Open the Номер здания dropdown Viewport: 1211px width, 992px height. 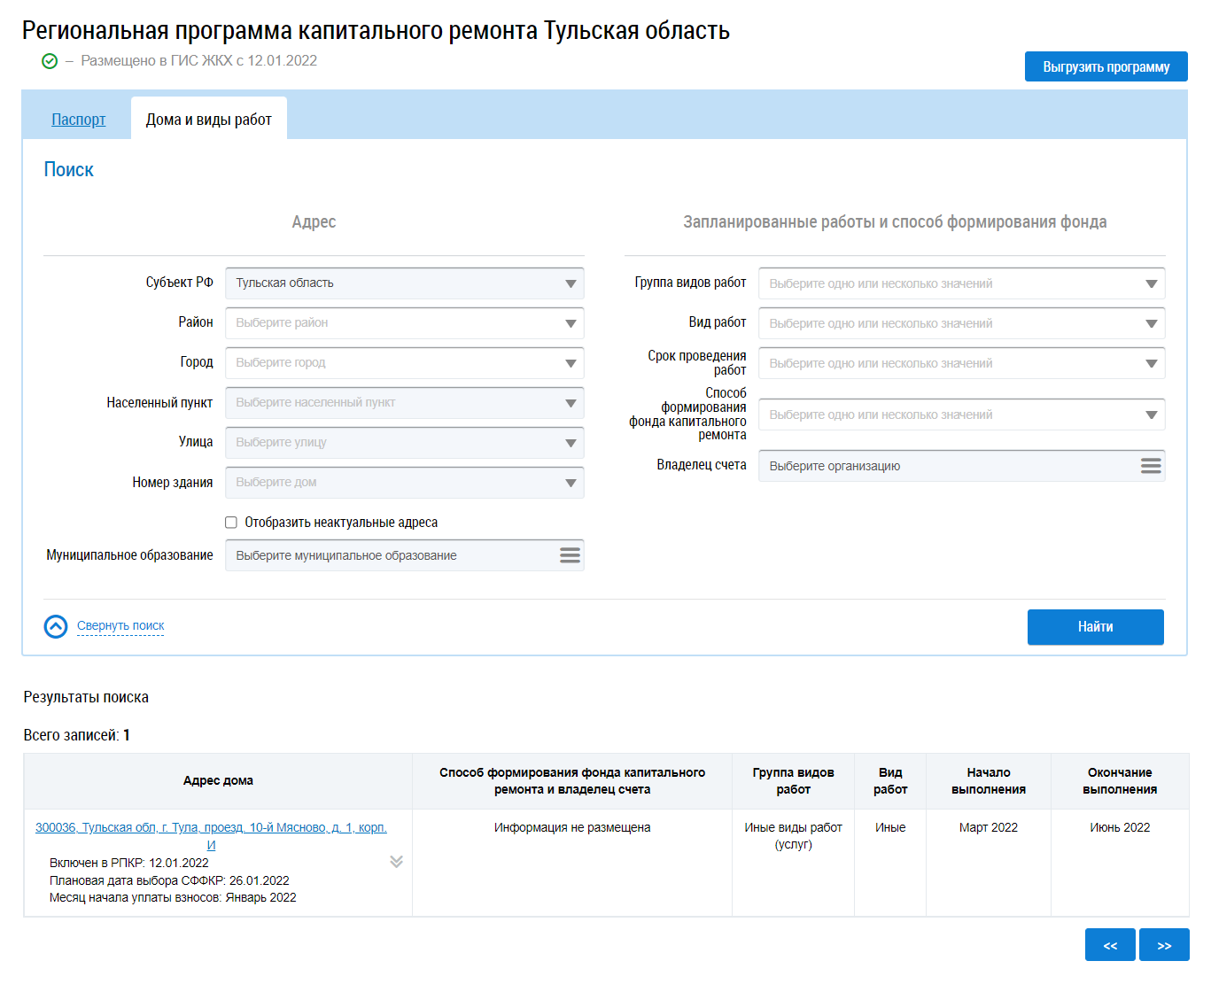[405, 483]
